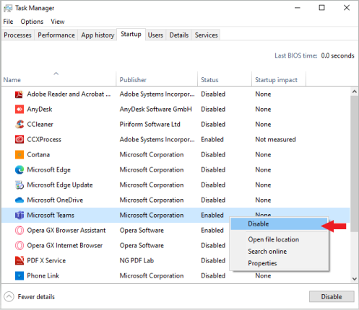Switch to the Performance tab
Screen dimensions: 359x310
point(56,35)
